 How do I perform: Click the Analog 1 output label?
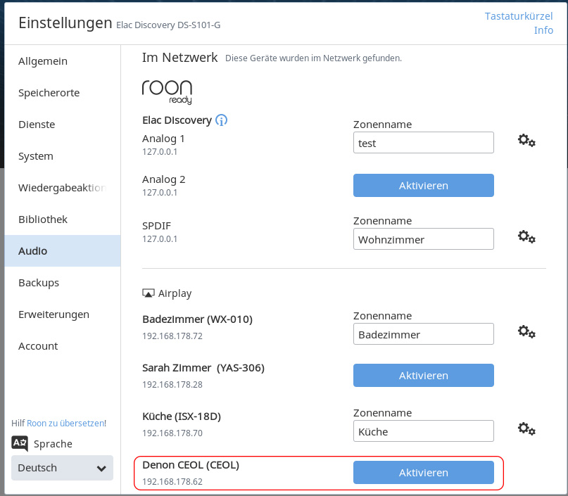[x=163, y=139]
